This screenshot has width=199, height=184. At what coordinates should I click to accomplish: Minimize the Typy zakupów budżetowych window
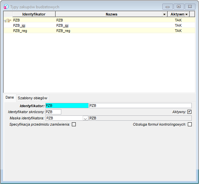(x=167, y=7)
